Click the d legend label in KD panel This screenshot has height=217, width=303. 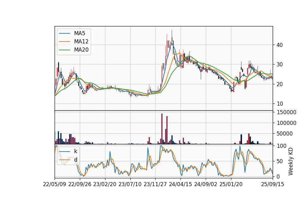coord(75,160)
